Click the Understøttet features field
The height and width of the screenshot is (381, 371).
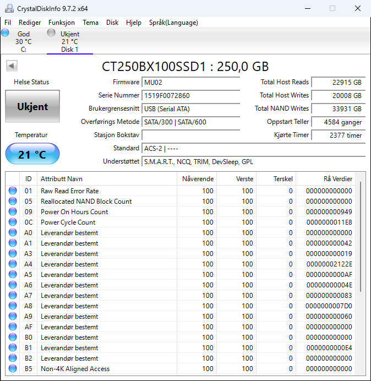pos(254,161)
